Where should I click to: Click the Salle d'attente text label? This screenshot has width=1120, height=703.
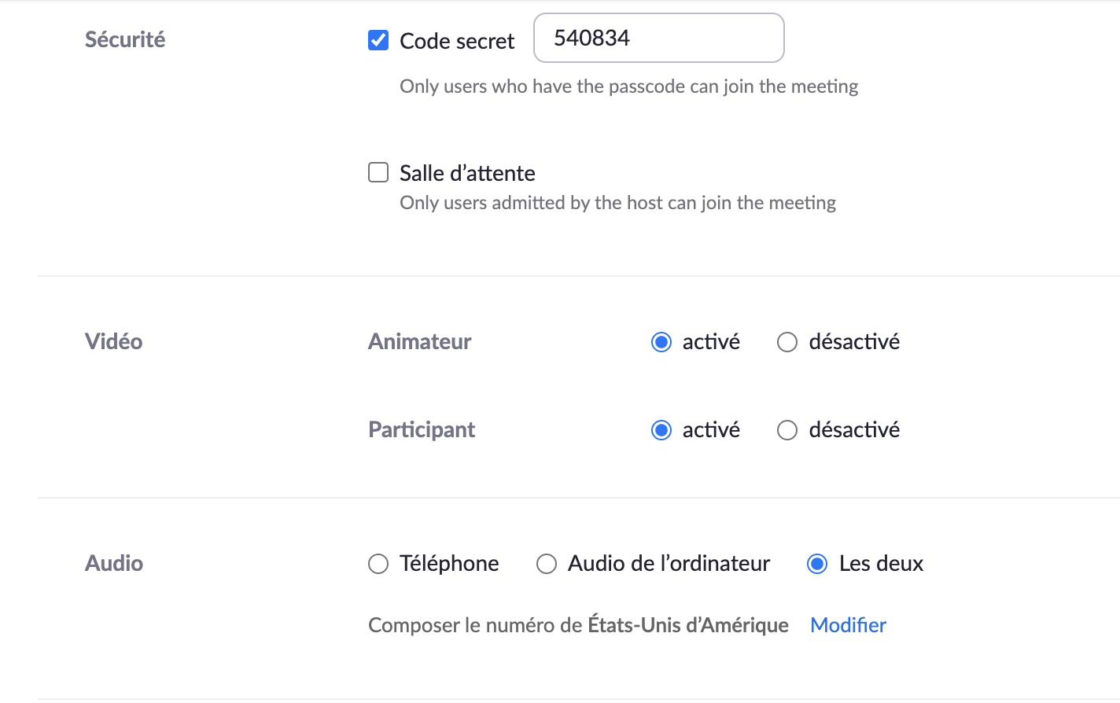[x=467, y=173]
